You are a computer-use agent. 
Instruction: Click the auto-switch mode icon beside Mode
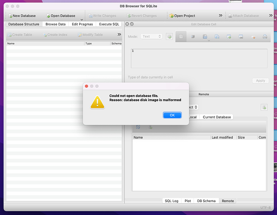coord(169,37)
